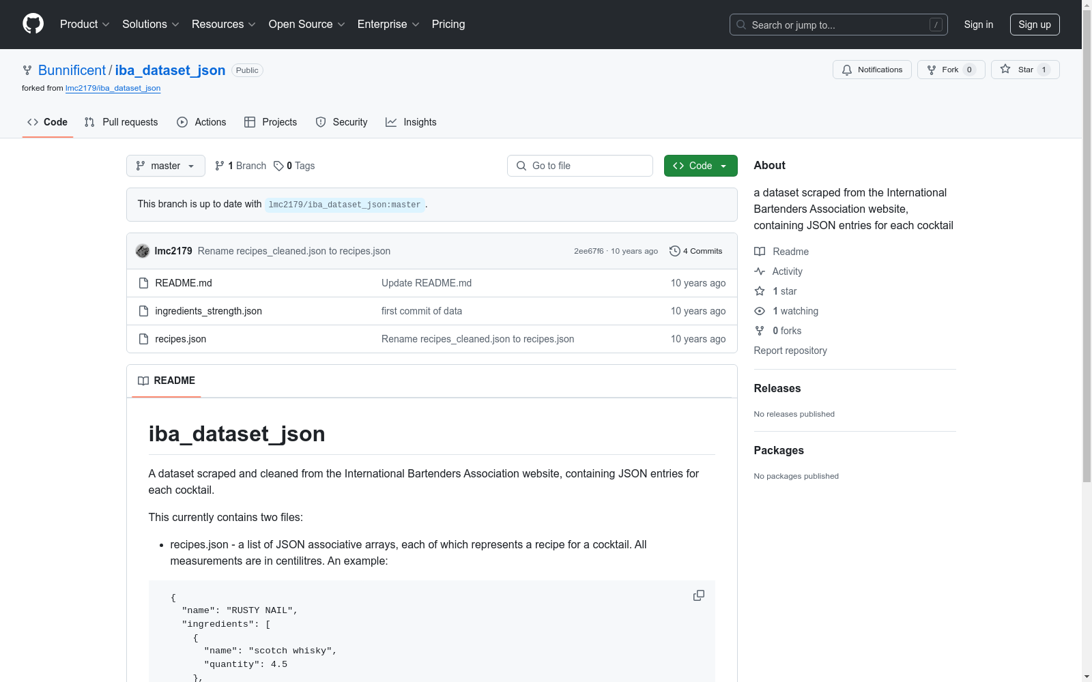Open the Releases heading link
This screenshot has width=1092, height=682.
pos(777,388)
